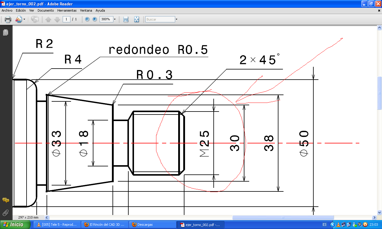Open the Buscar search options dropdown

pos(176,19)
